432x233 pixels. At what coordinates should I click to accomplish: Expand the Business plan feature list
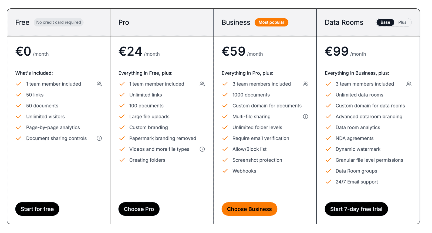click(x=247, y=73)
